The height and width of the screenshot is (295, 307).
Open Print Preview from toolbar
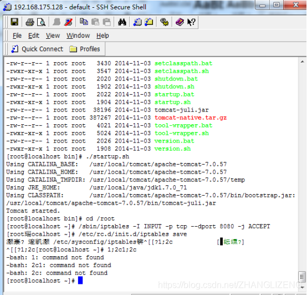pos(42,22)
